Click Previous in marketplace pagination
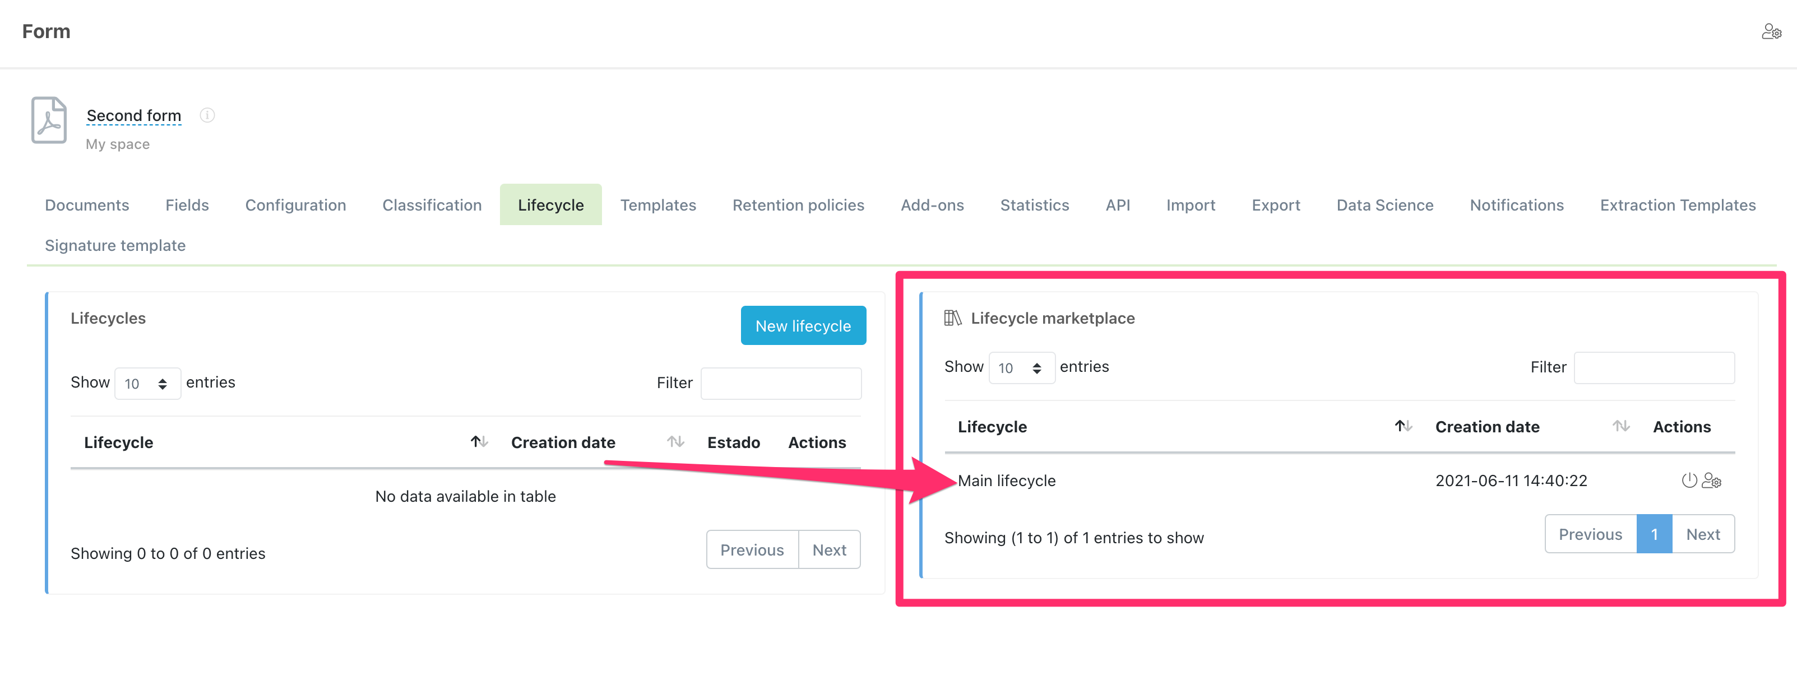 tap(1591, 534)
